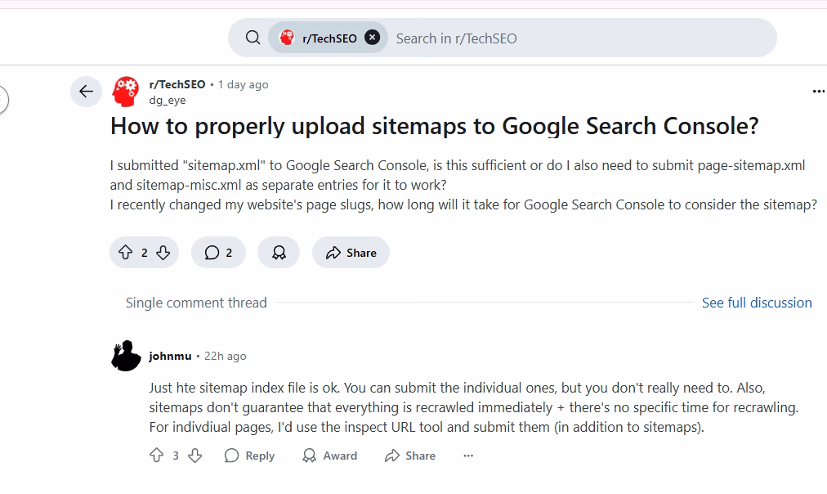Reply to johnmu's comment
827x494 pixels.
250,456
